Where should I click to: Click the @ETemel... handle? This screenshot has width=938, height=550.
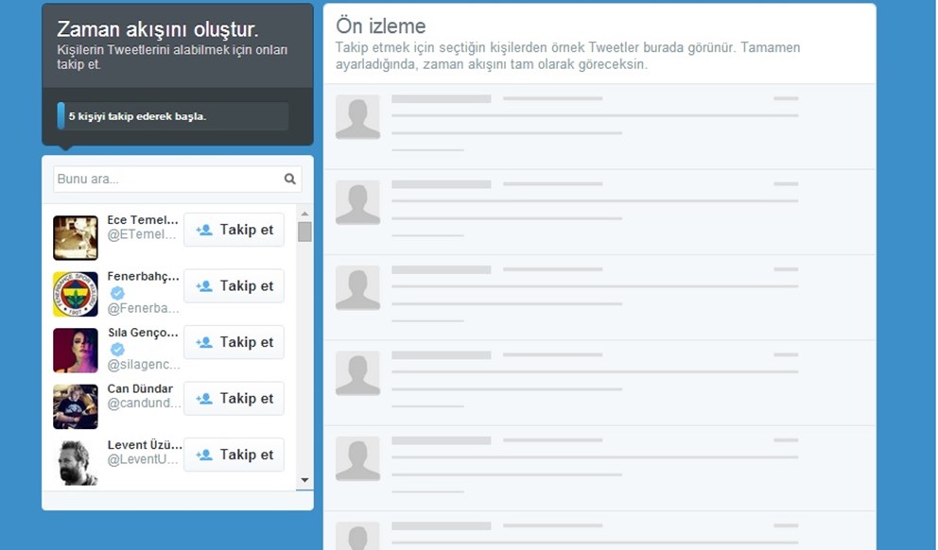pos(142,234)
